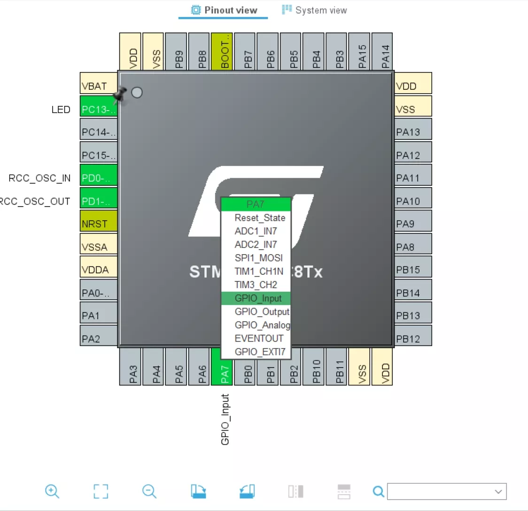Click the PA9 pin on the chip
The width and height of the screenshot is (528, 511).
(x=412, y=224)
